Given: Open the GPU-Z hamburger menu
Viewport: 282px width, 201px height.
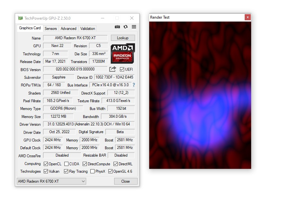Looking at the screenshot, I should click(x=134, y=27).
